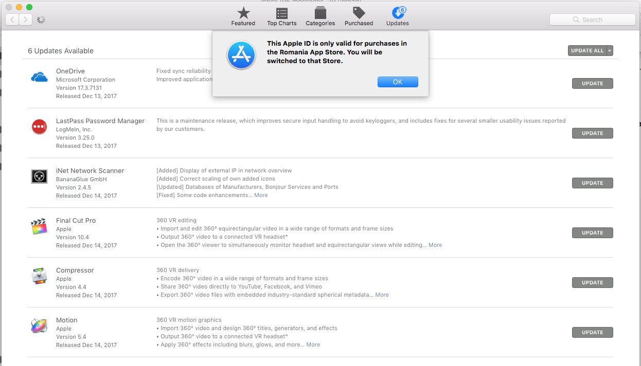Expand the Update All dropdown arrow
641x366 pixels.
click(610, 51)
